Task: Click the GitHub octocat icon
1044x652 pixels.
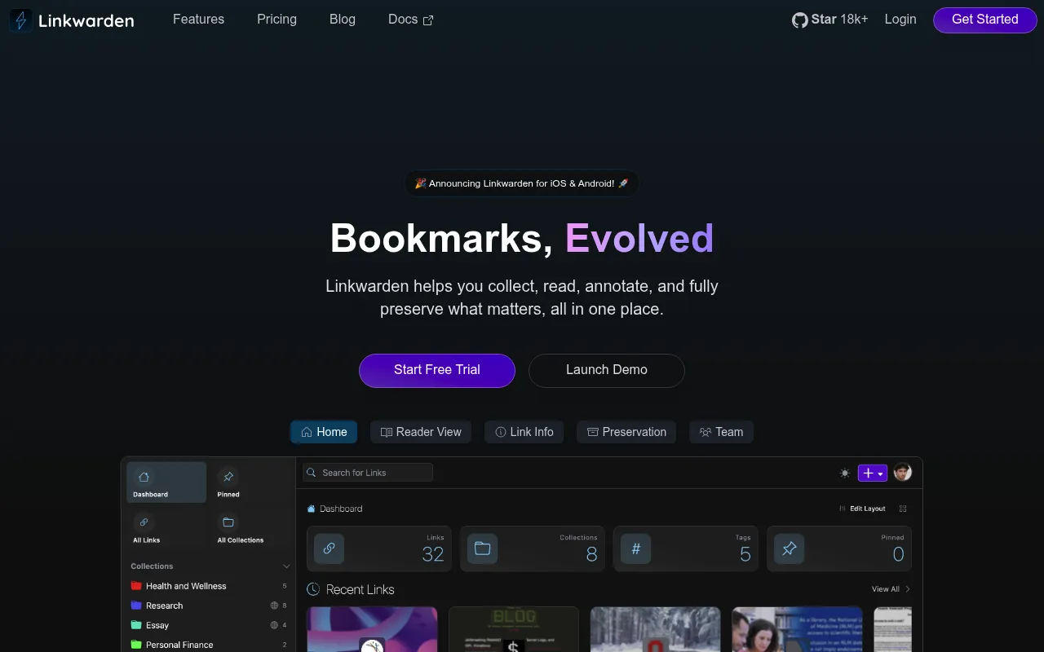Action: [799, 20]
